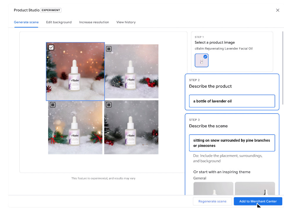This screenshot has width=284, height=211.
Task: Close the Product Studio dialog
Action: (x=278, y=10)
